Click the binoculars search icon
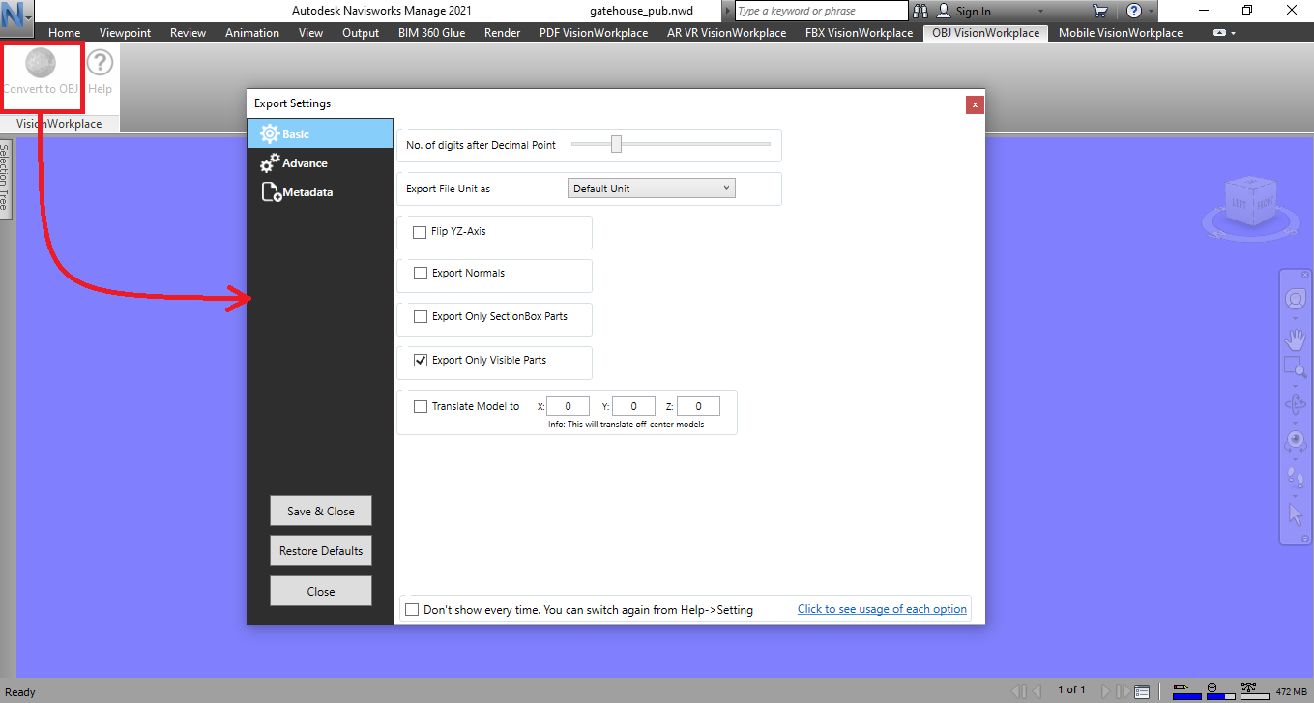The width and height of the screenshot is (1314, 703). [x=920, y=11]
